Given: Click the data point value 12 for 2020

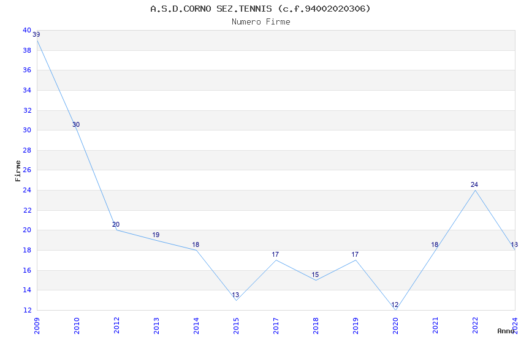Looking at the screenshot, I should [x=395, y=305].
